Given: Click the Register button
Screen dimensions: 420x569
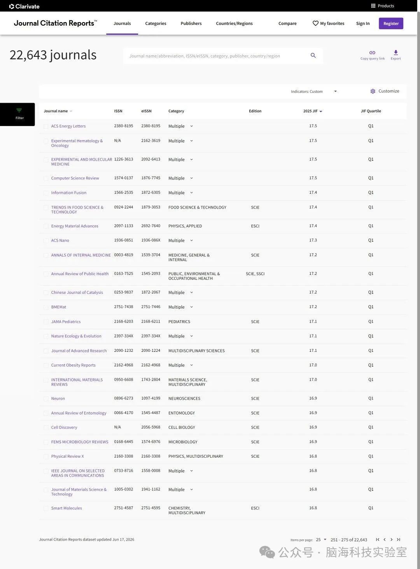Looking at the screenshot, I should [391, 23].
